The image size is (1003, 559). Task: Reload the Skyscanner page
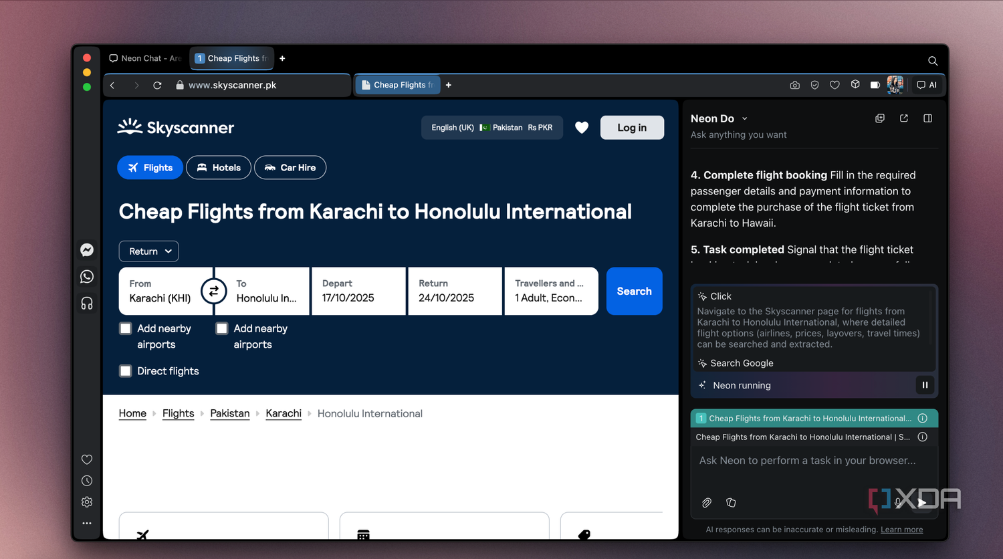157,85
